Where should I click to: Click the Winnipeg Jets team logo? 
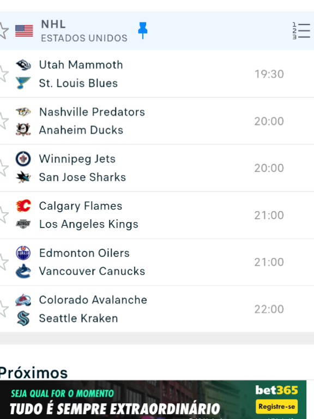[x=23, y=159]
